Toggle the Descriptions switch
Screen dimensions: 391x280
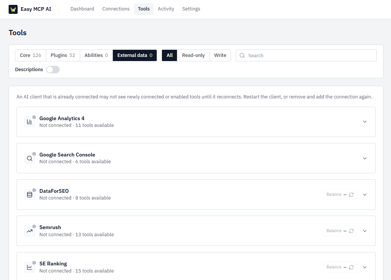pyautogui.click(x=53, y=70)
